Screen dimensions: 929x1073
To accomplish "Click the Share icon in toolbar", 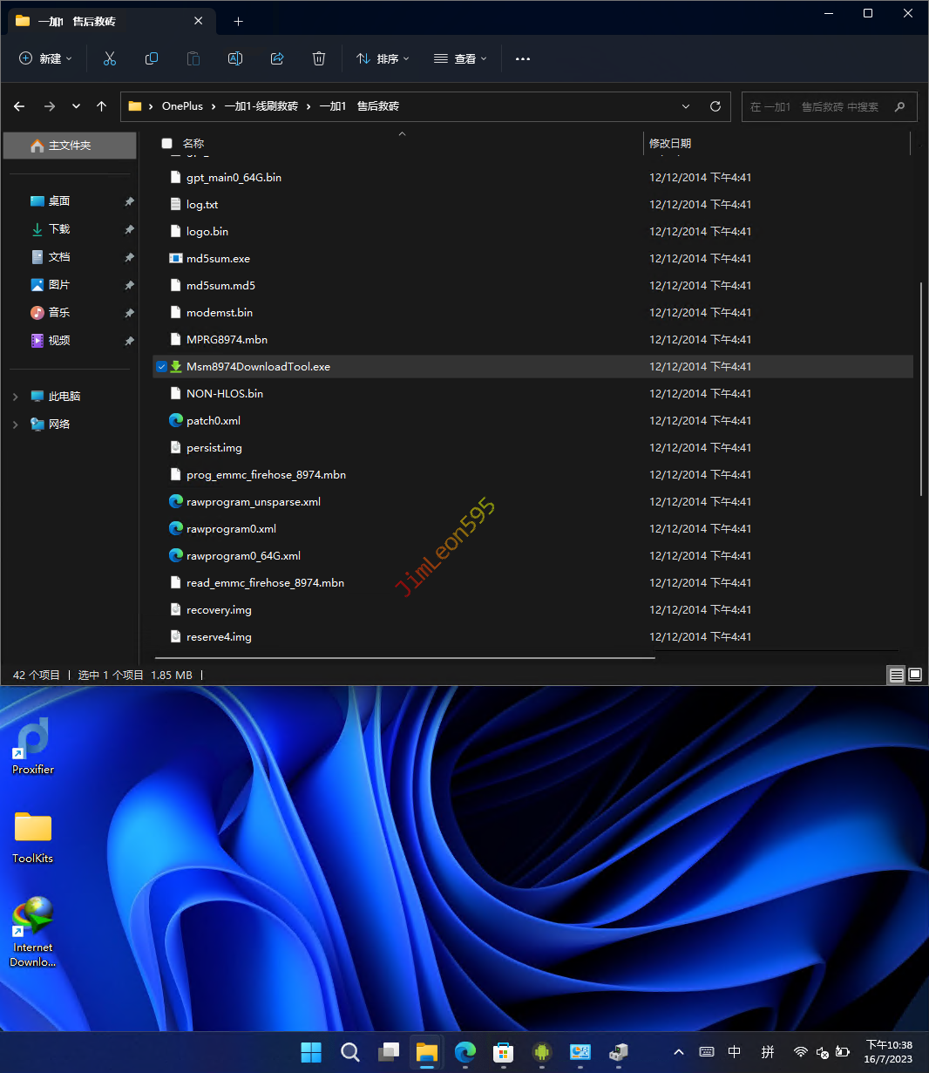I will pyautogui.click(x=277, y=58).
